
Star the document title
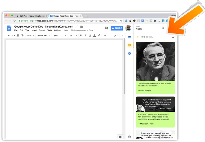click(x=78, y=27)
